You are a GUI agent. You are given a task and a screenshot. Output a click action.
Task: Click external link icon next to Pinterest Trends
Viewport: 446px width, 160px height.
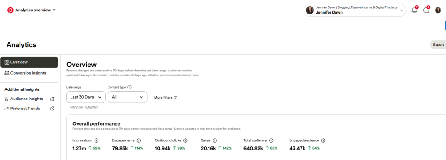pos(52,109)
